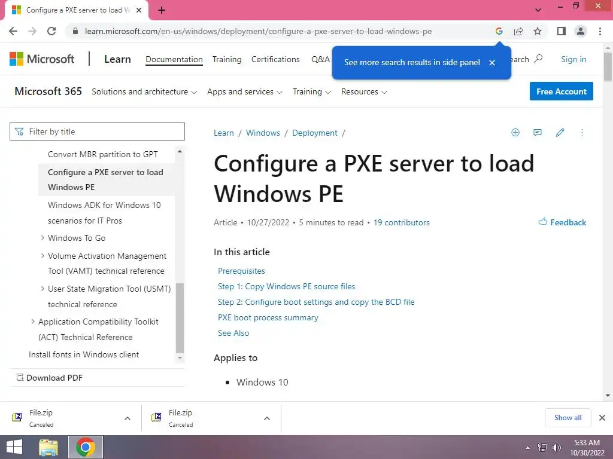
Task: Open the article's more actions vertical dots
Action: (582, 133)
